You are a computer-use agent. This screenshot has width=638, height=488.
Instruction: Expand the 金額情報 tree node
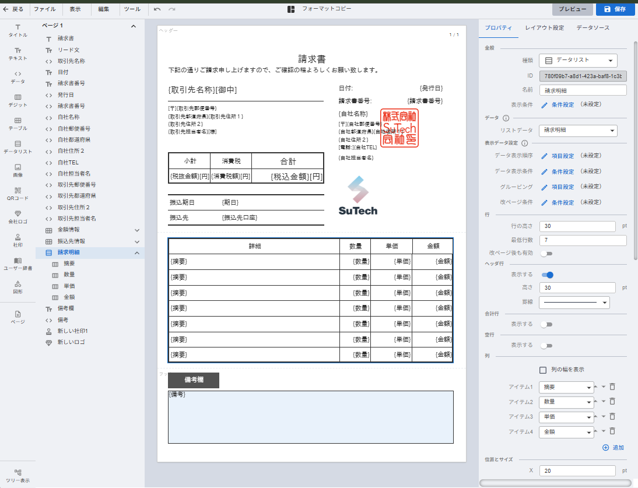(138, 230)
